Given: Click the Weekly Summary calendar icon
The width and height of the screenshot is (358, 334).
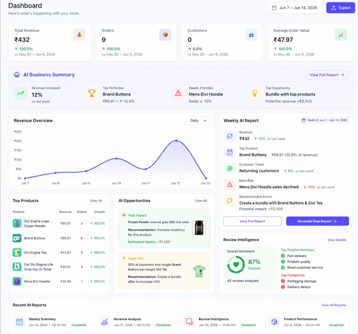Looking at the screenshot, I should (x=19, y=321).
